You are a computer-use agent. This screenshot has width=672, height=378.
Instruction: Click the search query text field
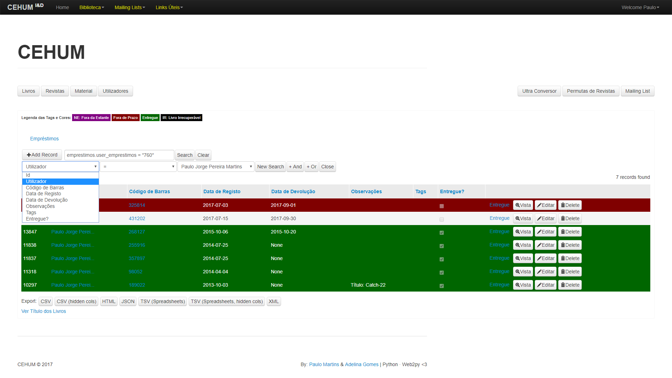pyautogui.click(x=119, y=155)
